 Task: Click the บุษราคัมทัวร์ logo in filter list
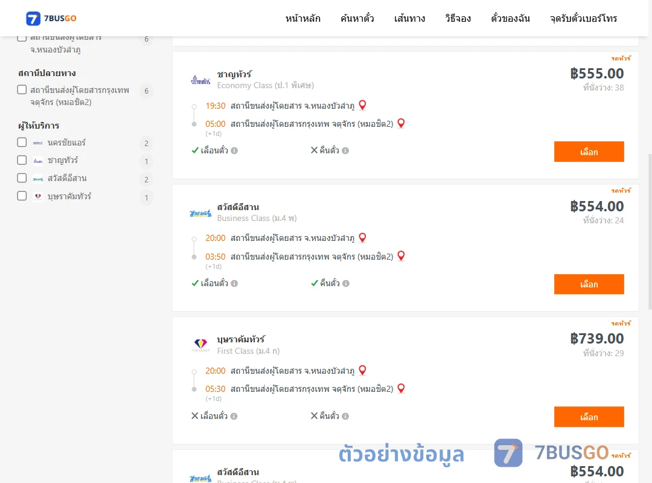pos(38,196)
